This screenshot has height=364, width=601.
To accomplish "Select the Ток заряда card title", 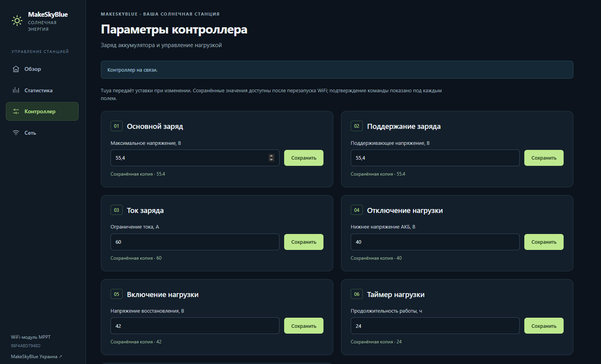I will point(145,211).
